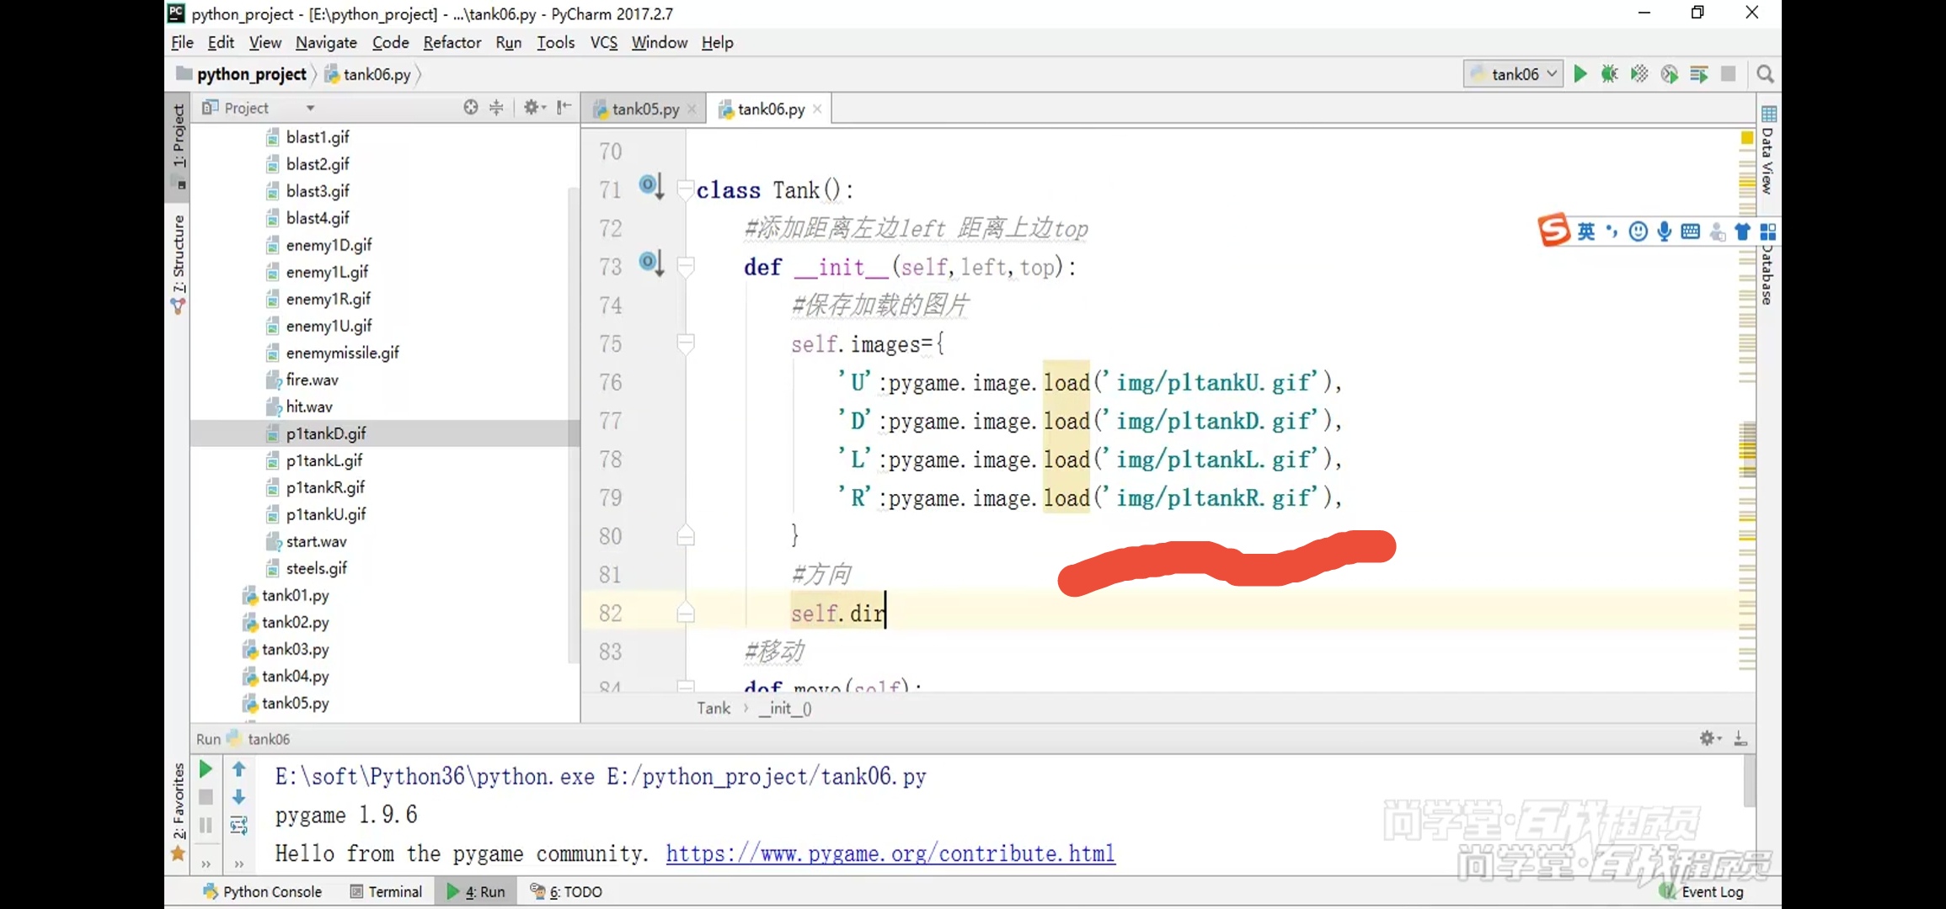Click Sogou input method logo

pos(1554,230)
